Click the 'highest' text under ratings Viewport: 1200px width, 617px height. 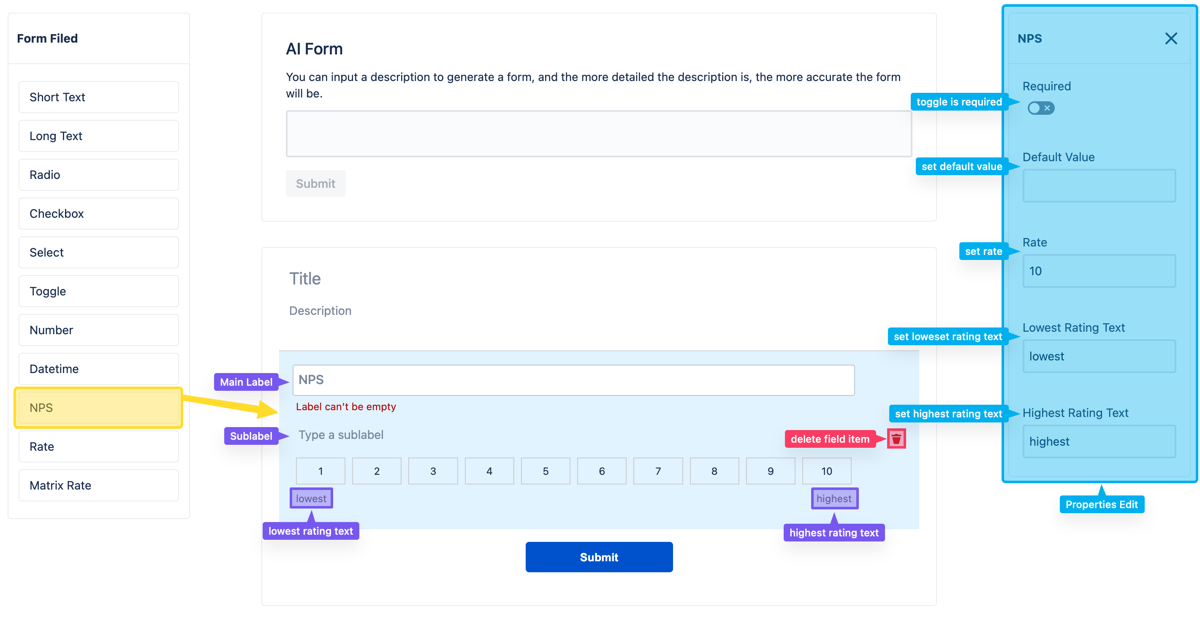[834, 498]
